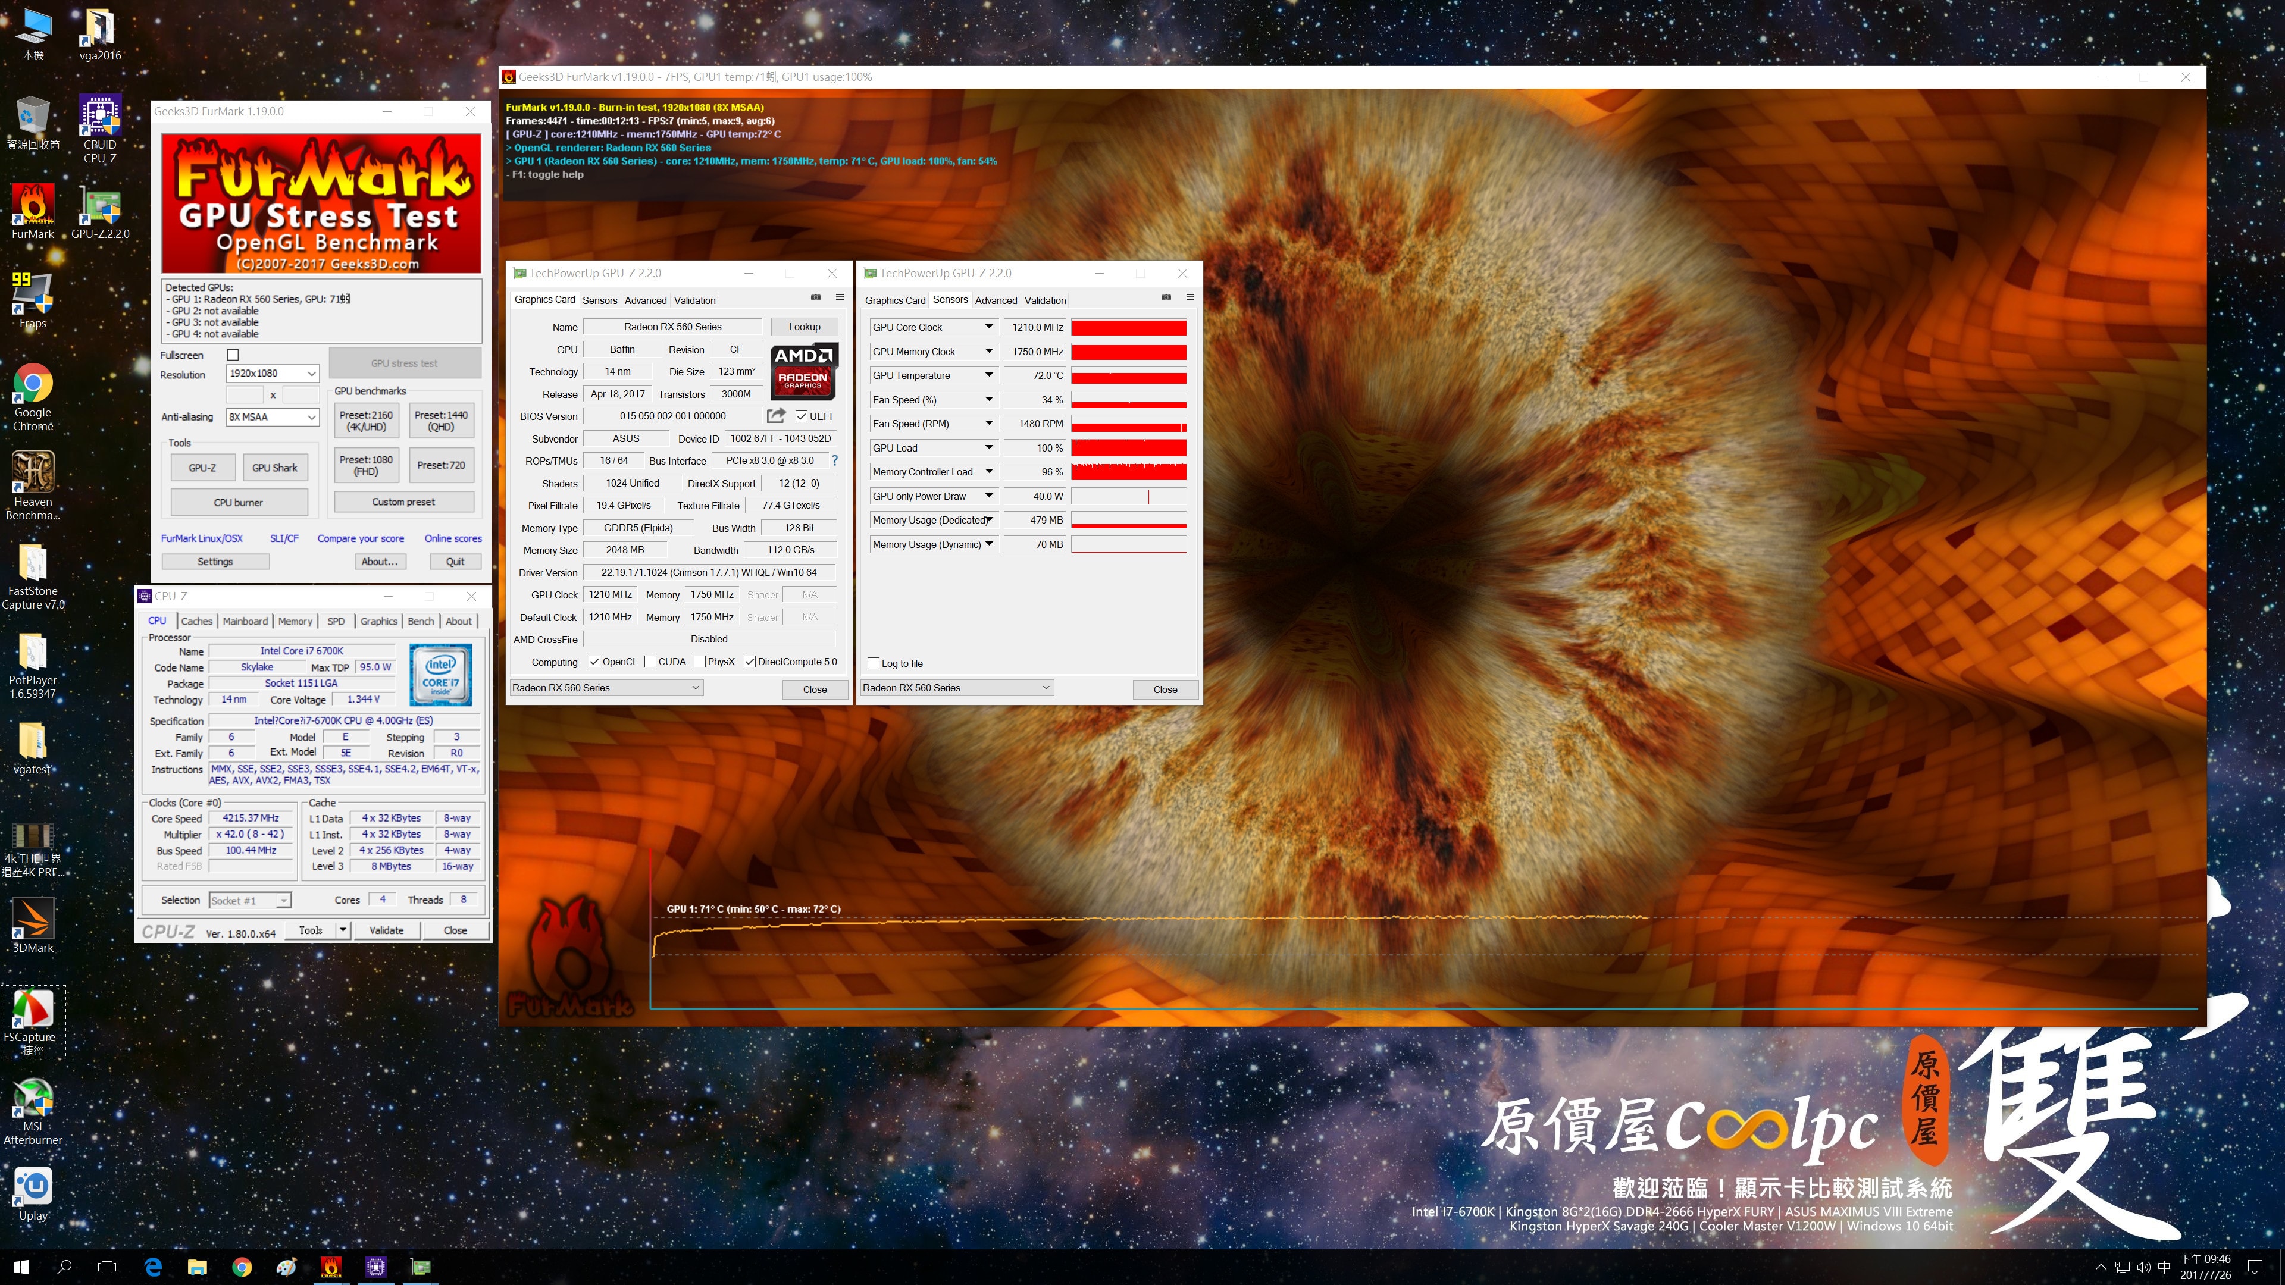
Task: Click the Memory Usage (Dynamic) sensor graph
Action: (1128, 544)
